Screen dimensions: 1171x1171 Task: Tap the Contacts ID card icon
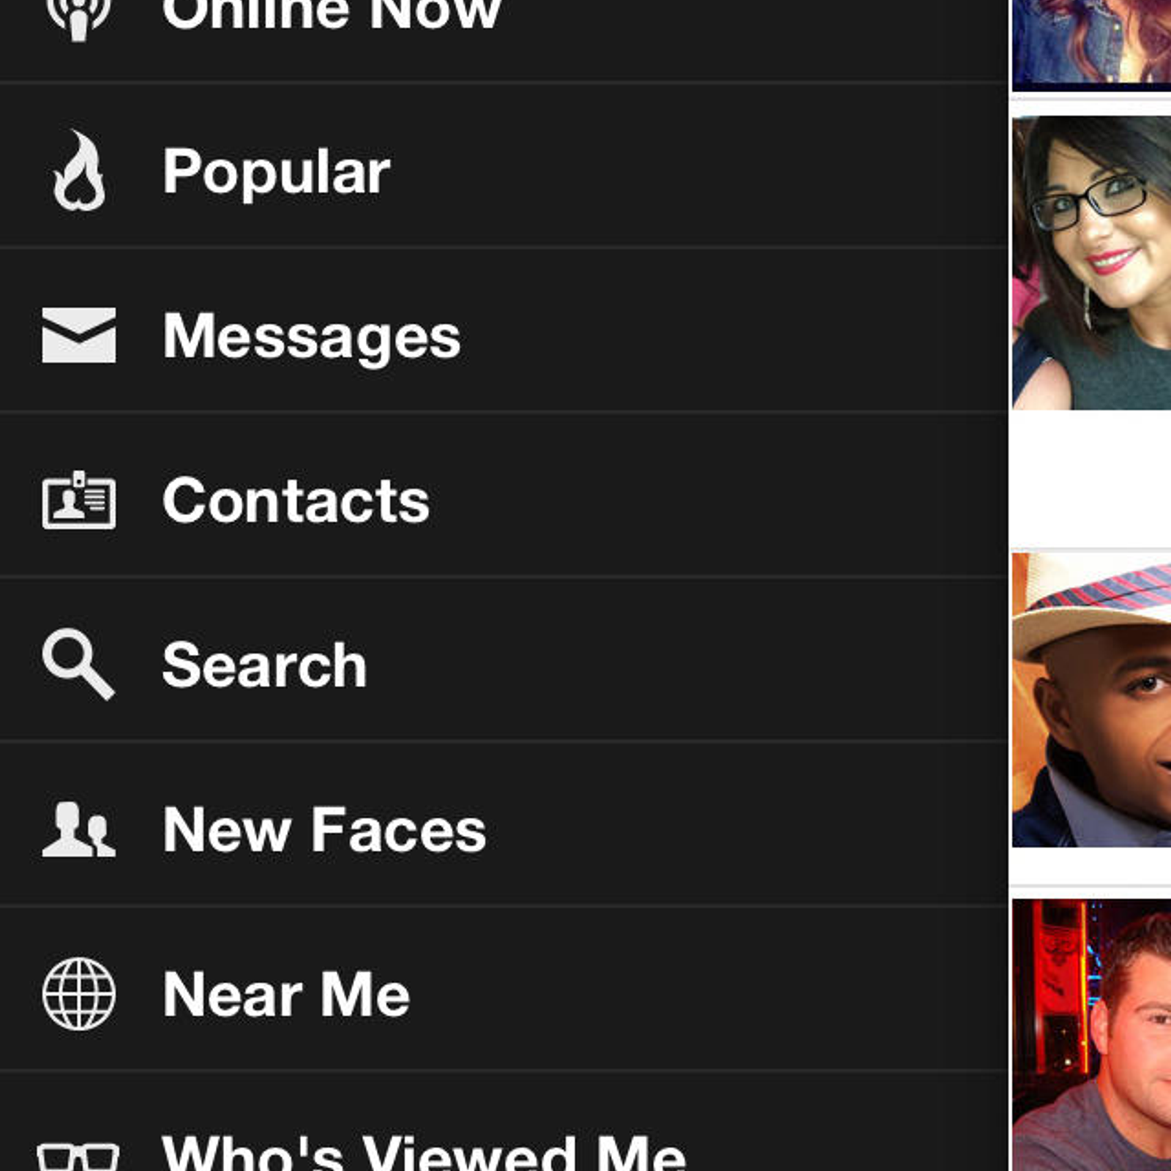tap(79, 500)
